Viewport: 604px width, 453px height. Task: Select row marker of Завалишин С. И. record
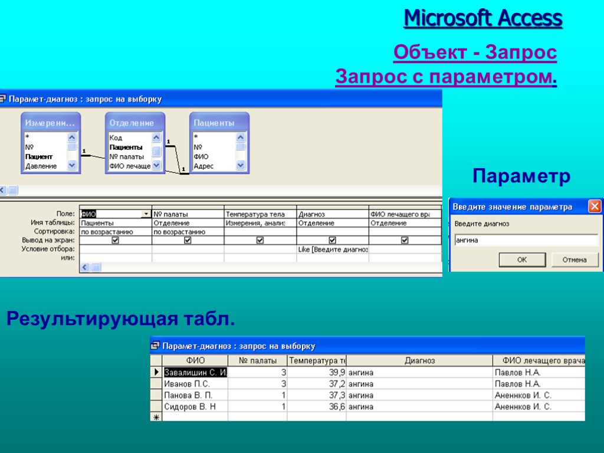[x=156, y=372]
